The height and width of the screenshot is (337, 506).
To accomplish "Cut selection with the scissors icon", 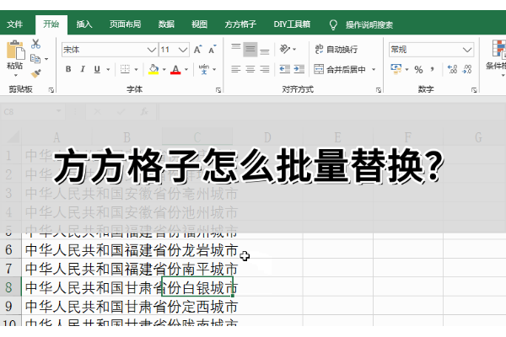I will (x=35, y=44).
